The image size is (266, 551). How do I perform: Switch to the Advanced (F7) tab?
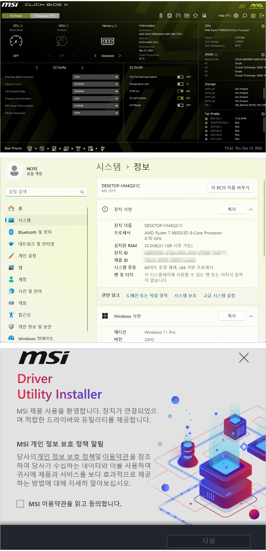[45, 16]
